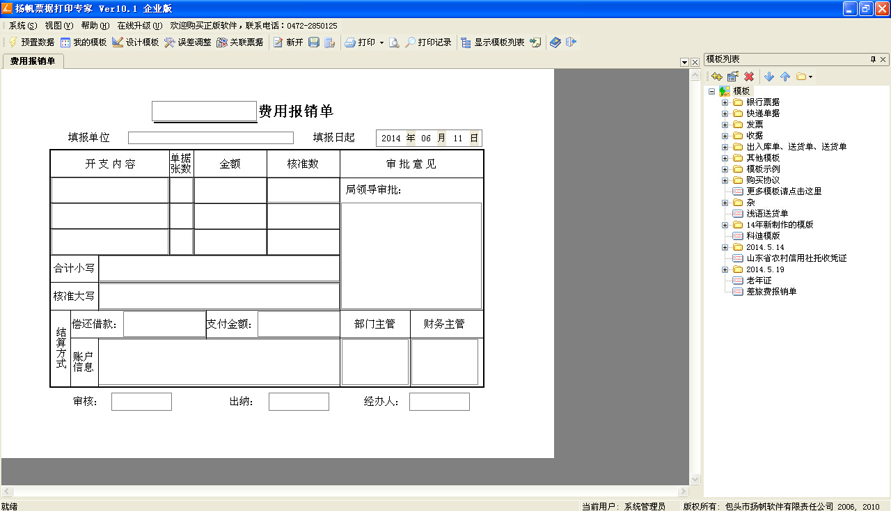Click the title prefix field before 费用报销单
Viewport: 891px width, 511px height.
click(x=205, y=111)
